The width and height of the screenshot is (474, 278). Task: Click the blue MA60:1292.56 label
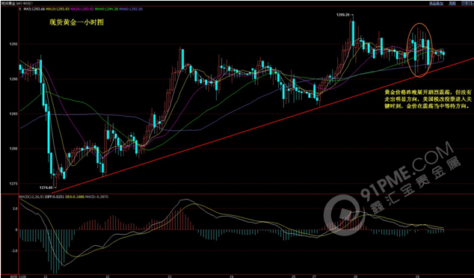point(132,9)
